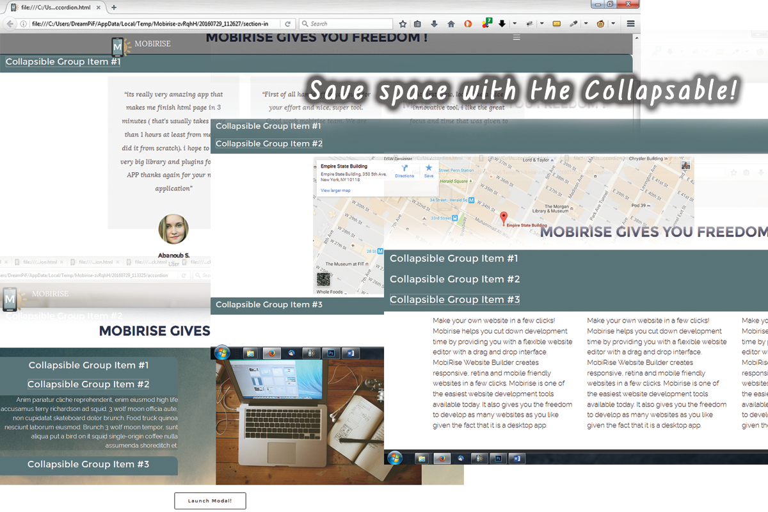768x512 pixels.
Task: Click the Launch Modal! button
Action: point(210,501)
